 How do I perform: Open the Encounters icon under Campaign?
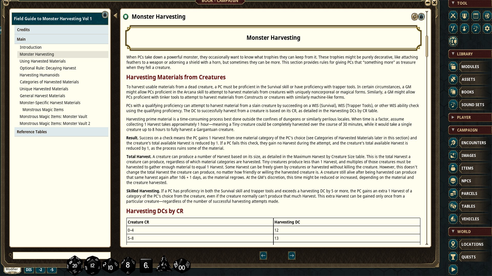(x=453, y=143)
